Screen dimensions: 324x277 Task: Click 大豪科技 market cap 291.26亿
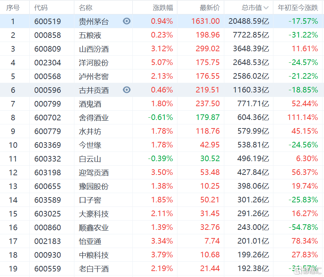coord(253,214)
